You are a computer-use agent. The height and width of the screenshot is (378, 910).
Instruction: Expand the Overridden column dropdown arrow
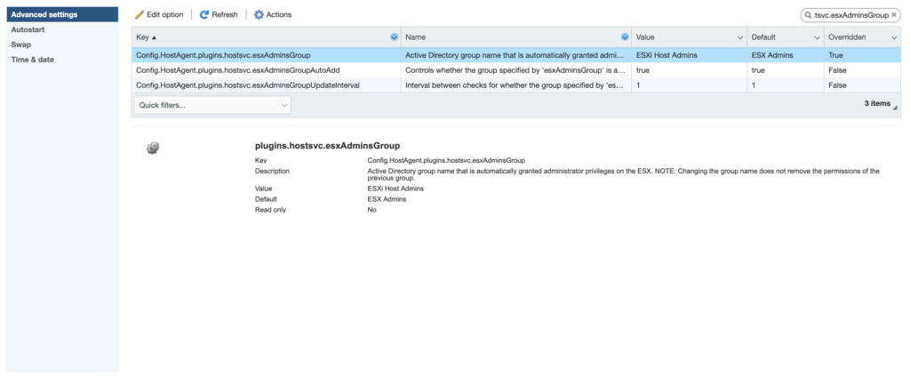[x=893, y=37]
